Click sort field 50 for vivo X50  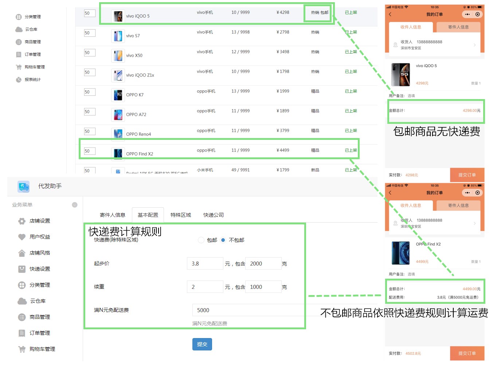tap(90, 53)
